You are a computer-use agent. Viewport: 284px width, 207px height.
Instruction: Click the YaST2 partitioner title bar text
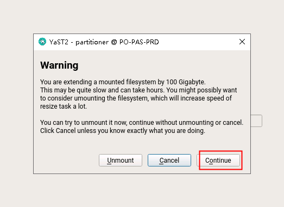tap(104, 42)
